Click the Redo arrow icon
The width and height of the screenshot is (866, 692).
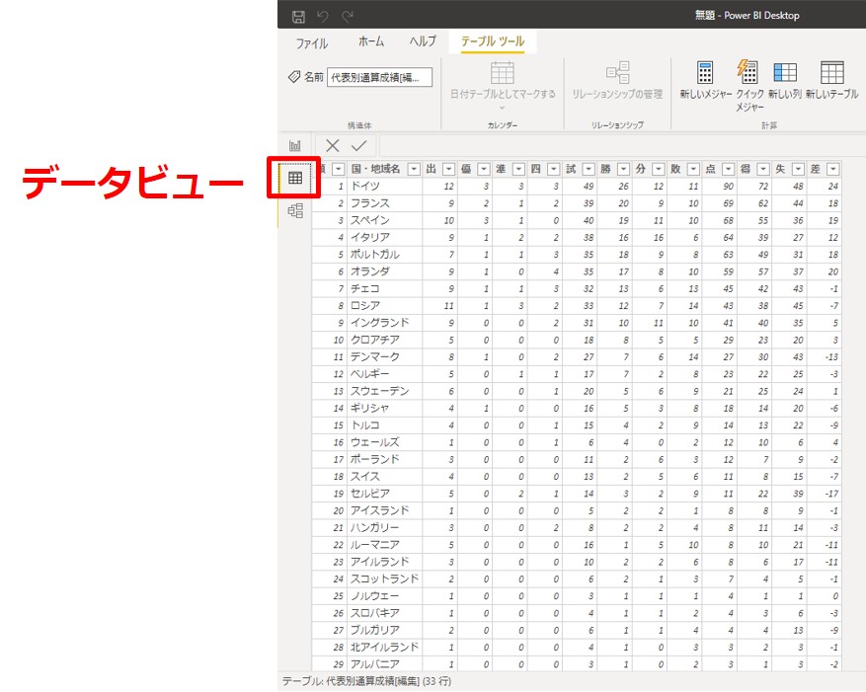pos(347,17)
